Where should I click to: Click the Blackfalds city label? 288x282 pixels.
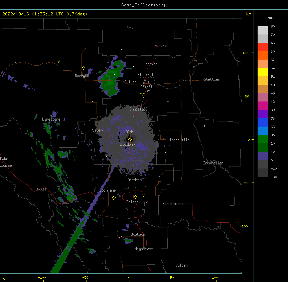147,75
